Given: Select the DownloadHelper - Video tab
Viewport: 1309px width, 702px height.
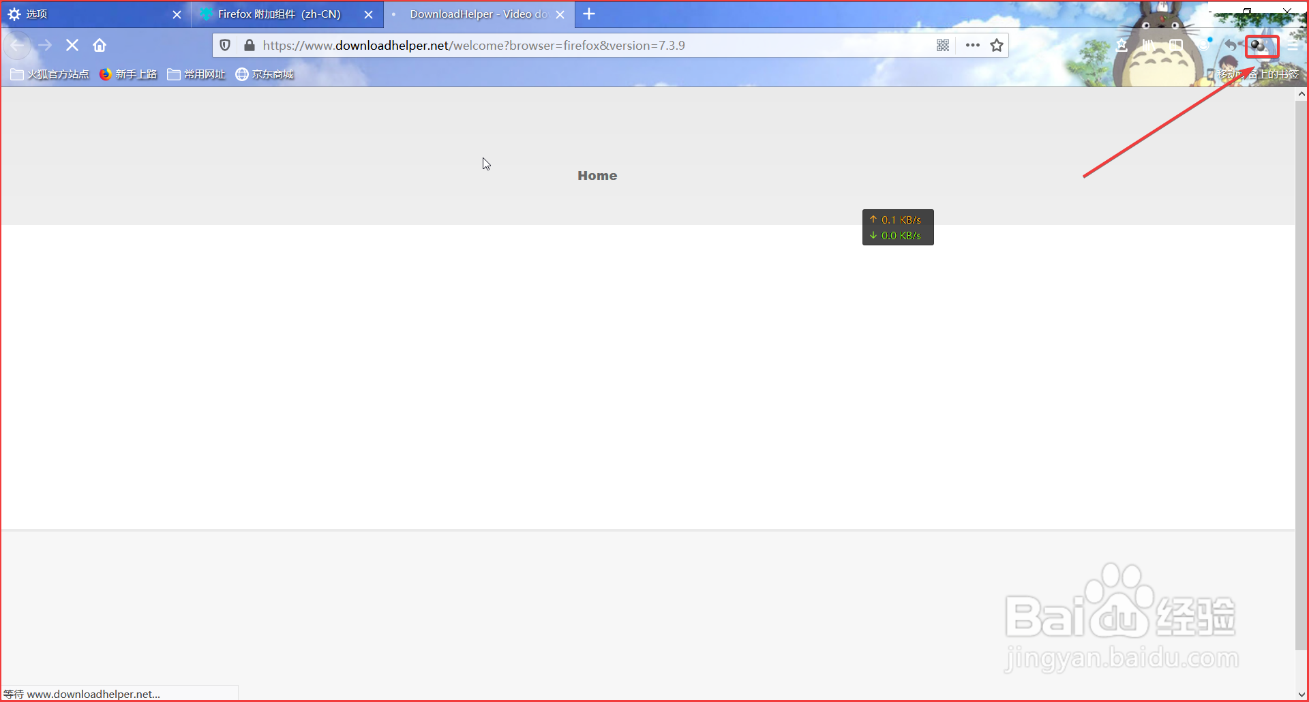Looking at the screenshot, I should (479, 14).
